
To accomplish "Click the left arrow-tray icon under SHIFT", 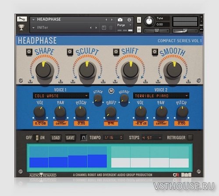I will pos(115,81).
